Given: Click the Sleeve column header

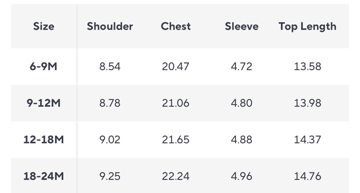Looking at the screenshot, I should (x=242, y=27).
